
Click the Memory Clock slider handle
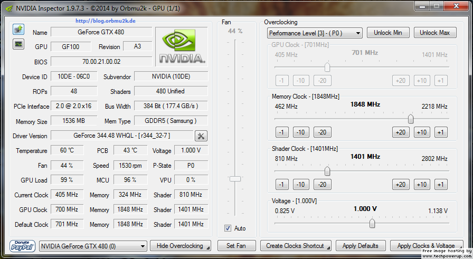[x=411, y=119]
